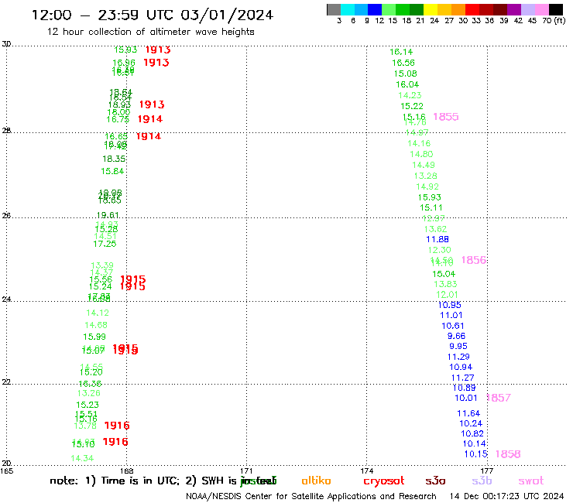Image resolution: width=573 pixels, height=503 pixels.
Task: Click the pink time stamp '1858'
Action: point(508,454)
